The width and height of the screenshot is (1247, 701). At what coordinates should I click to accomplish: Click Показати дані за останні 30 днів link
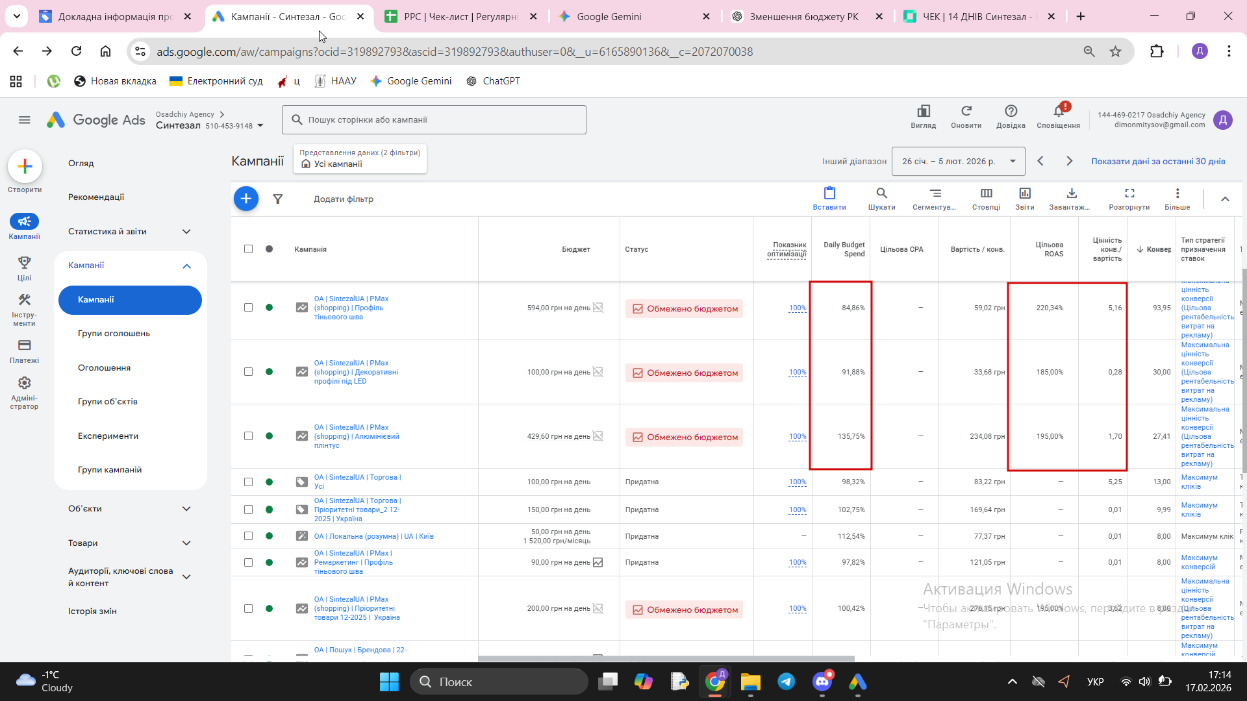(1157, 162)
